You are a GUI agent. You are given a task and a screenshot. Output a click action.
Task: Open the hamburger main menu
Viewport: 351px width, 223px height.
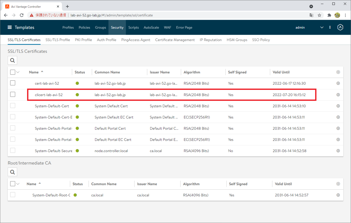coord(10,27)
